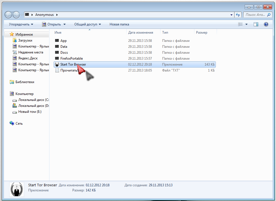The height and width of the screenshot is (201, 276).
Task: Click the 1 КБ size value
Action: (x=211, y=70)
